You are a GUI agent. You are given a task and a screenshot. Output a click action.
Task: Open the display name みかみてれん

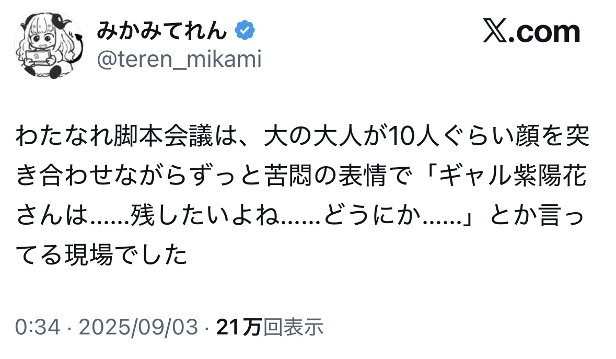(x=162, y=31)
